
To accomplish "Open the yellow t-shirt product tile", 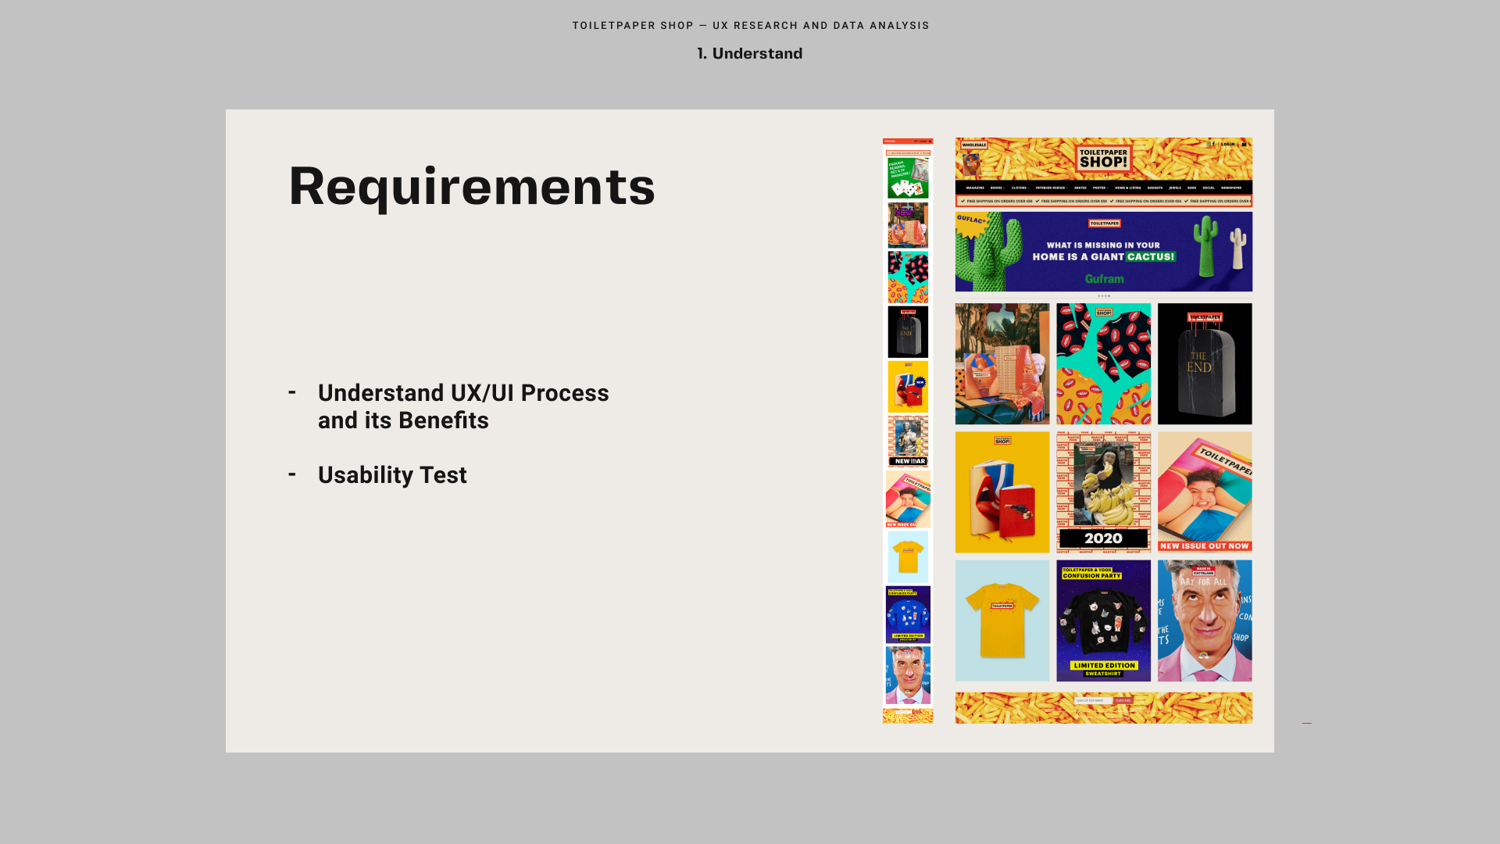I will pyautogui.click(x=1002, y=620).
